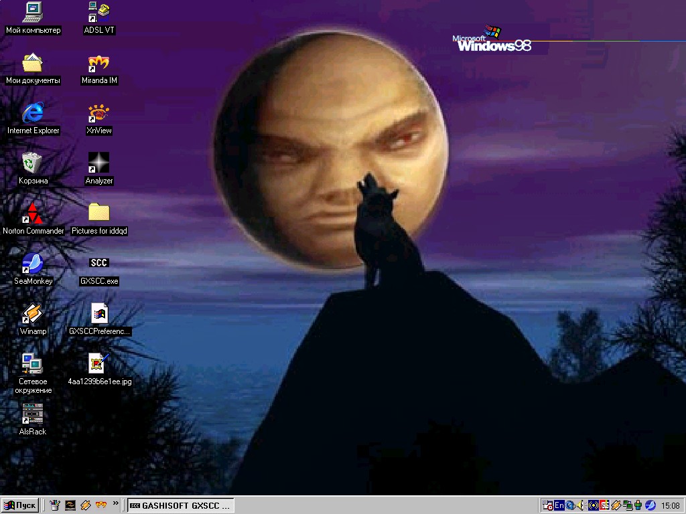Select the Recycle Bin (Корзина) icon
686x514 pixels.
click(x=33, y=163)
